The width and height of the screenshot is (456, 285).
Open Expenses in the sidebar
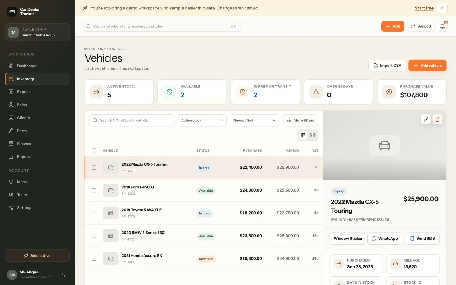coord(37,92)
